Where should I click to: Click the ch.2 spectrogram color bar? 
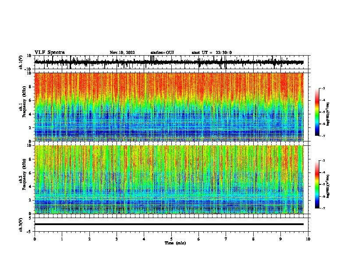pos(317,184)
